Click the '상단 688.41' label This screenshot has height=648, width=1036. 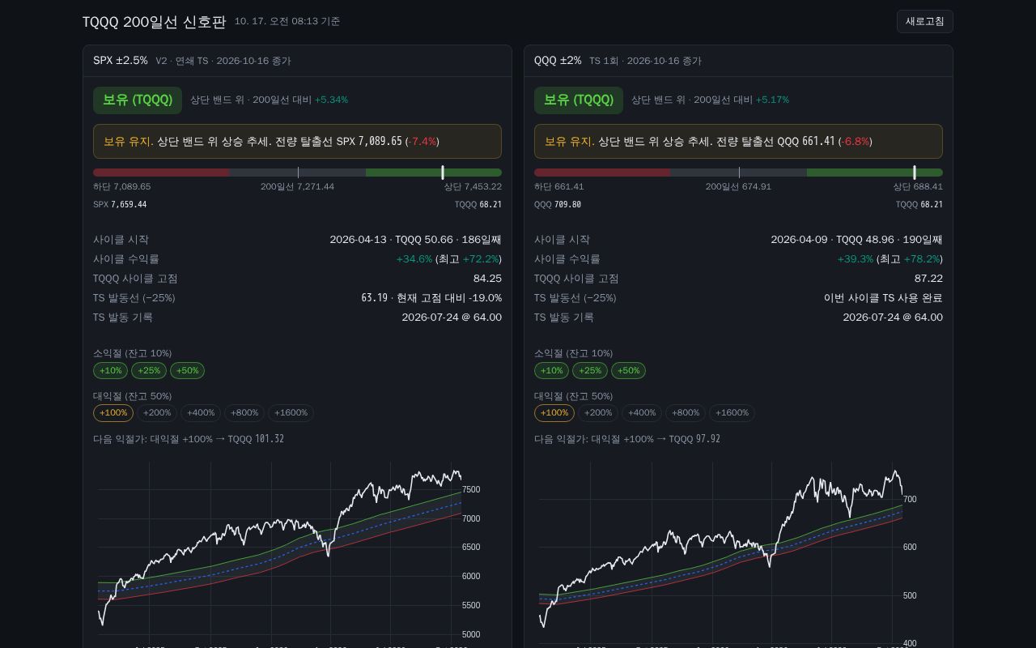pyautogui.click(x=918, y=186)
